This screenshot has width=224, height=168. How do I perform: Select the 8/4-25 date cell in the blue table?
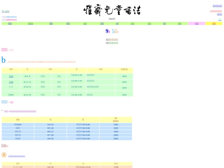click(51, 124)
